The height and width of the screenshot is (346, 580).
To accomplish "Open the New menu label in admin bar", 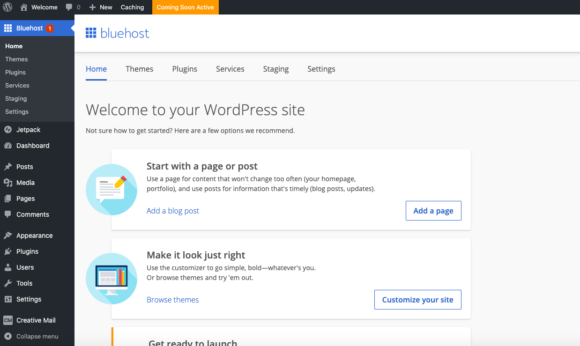I will (x=106, y=7).
